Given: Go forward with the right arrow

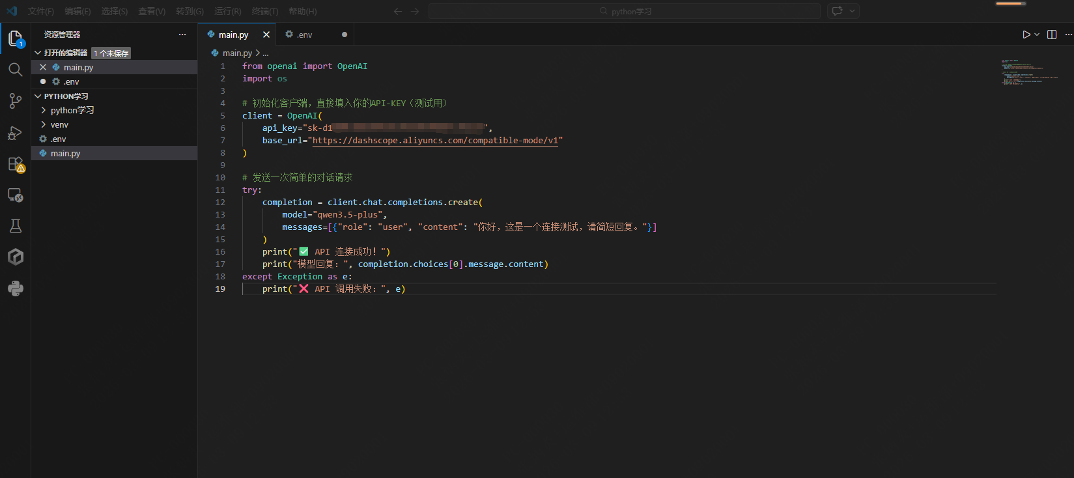Looking at the screenshot, I should (x=415, y=11).
